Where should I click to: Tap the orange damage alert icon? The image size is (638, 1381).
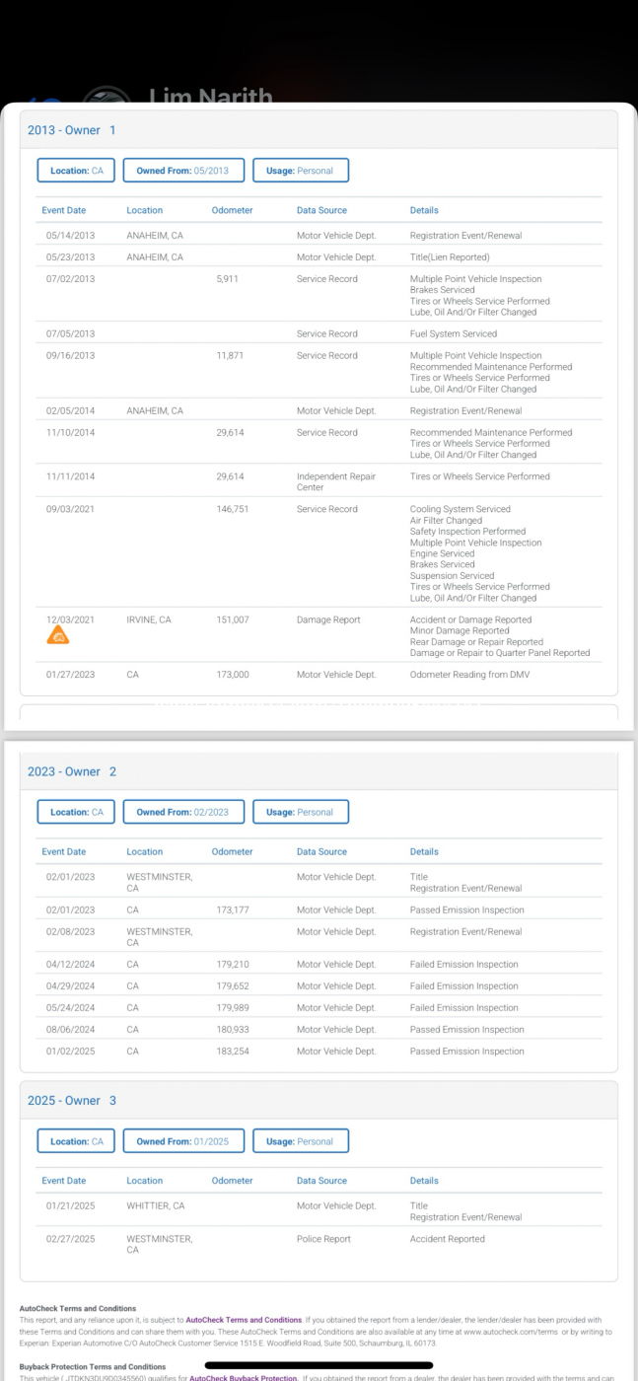pos(59,636)
